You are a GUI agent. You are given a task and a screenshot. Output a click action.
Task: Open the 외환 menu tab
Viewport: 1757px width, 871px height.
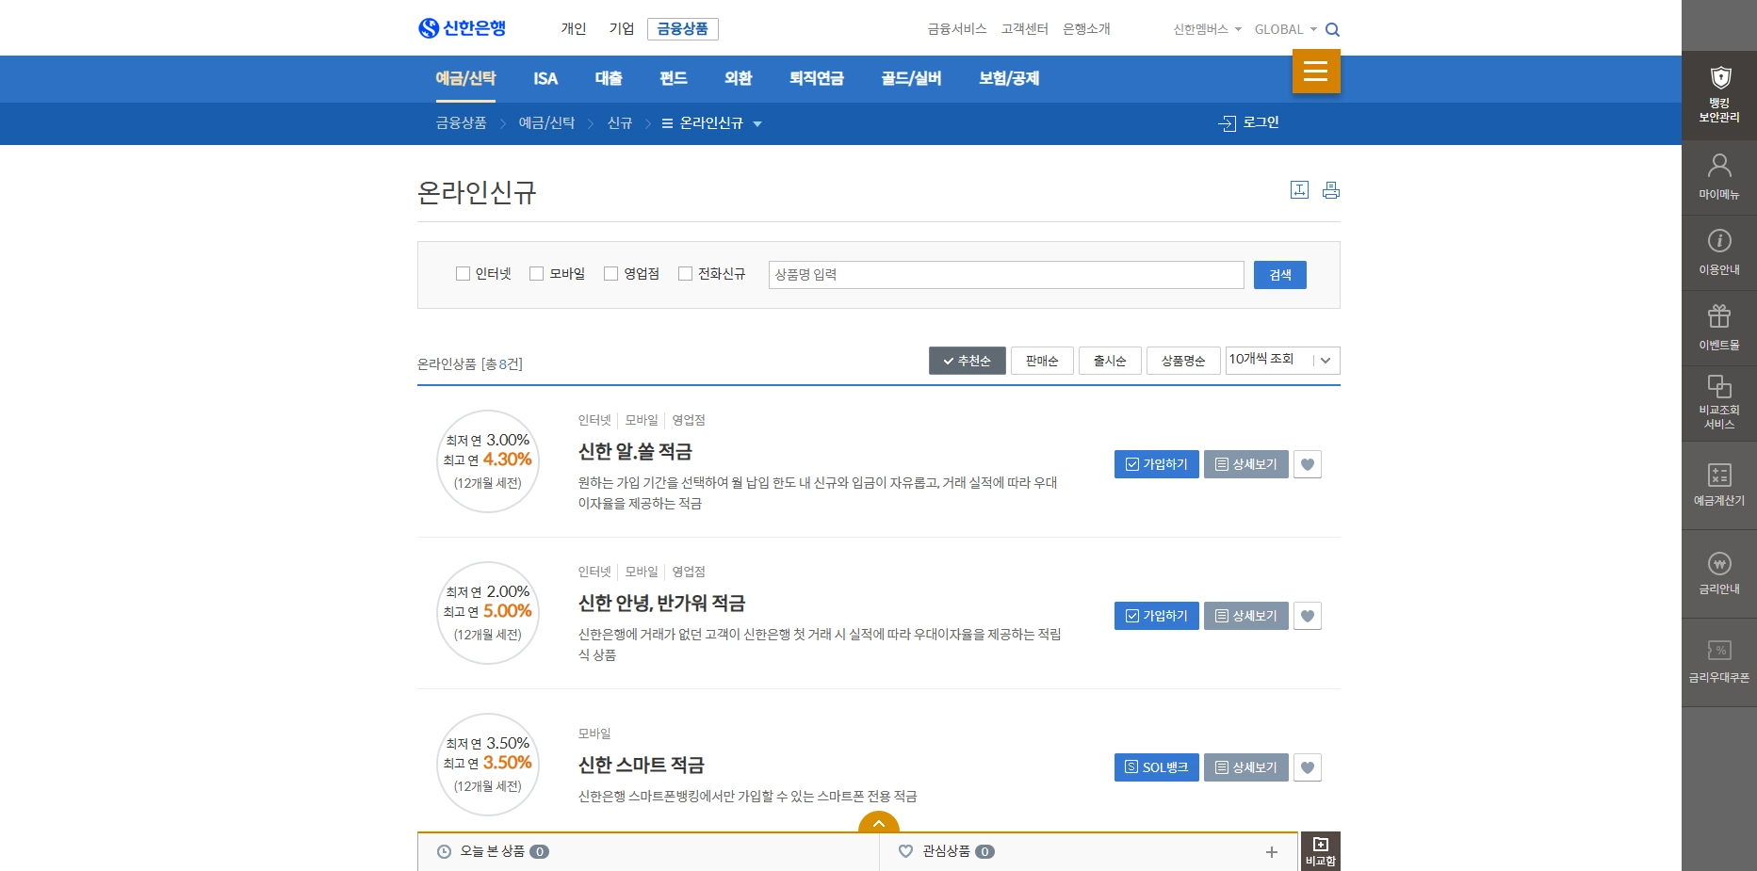point(738,78)
